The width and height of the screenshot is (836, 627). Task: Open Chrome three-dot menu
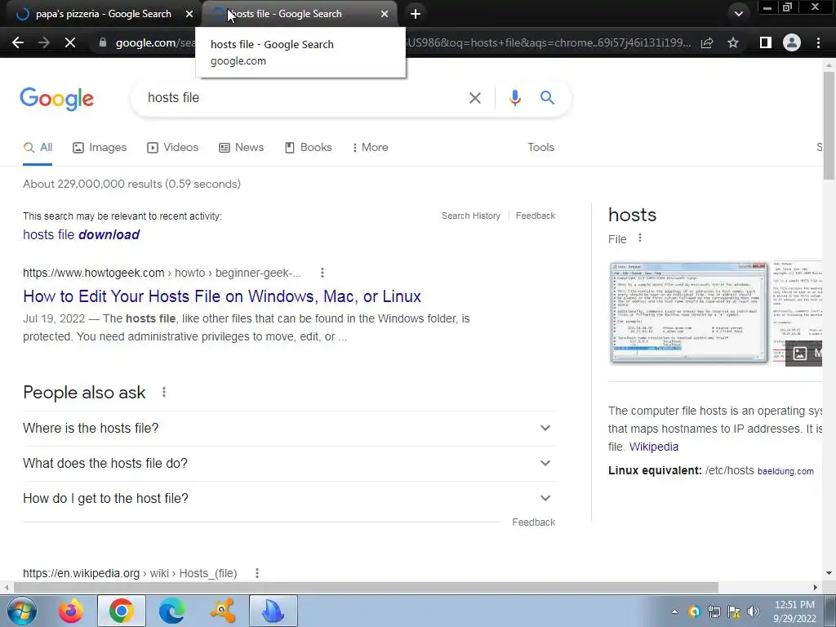pyautogui.click(x=818, y=42)
